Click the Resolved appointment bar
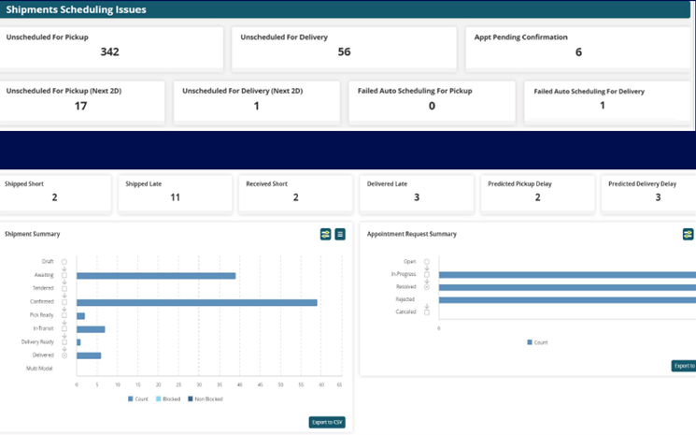This screenshot has height=435, width=696. tap(567, 287)
